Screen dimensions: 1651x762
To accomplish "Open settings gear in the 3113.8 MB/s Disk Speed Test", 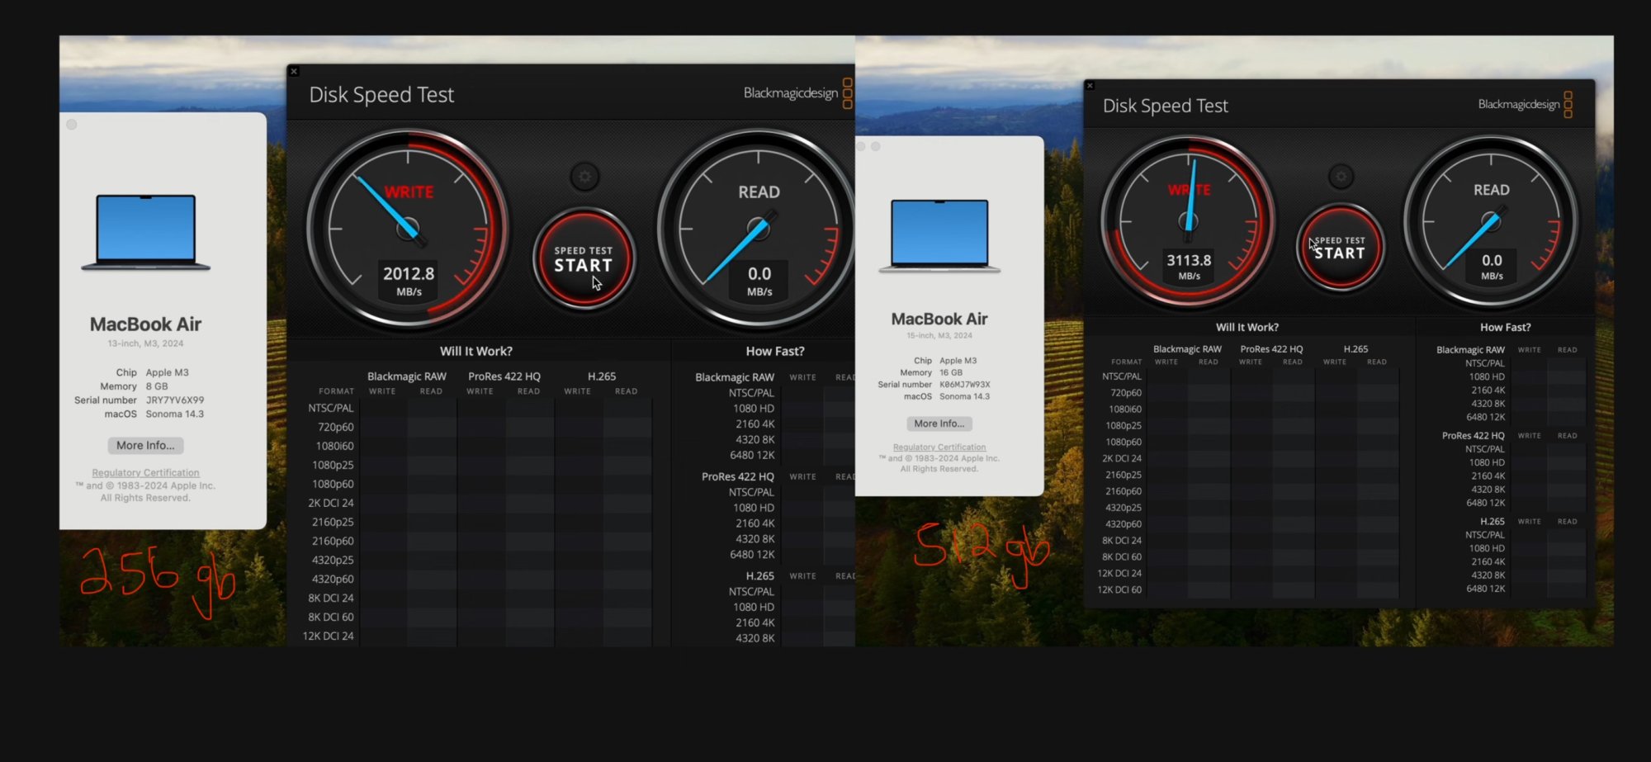I will click(1341, 176).
